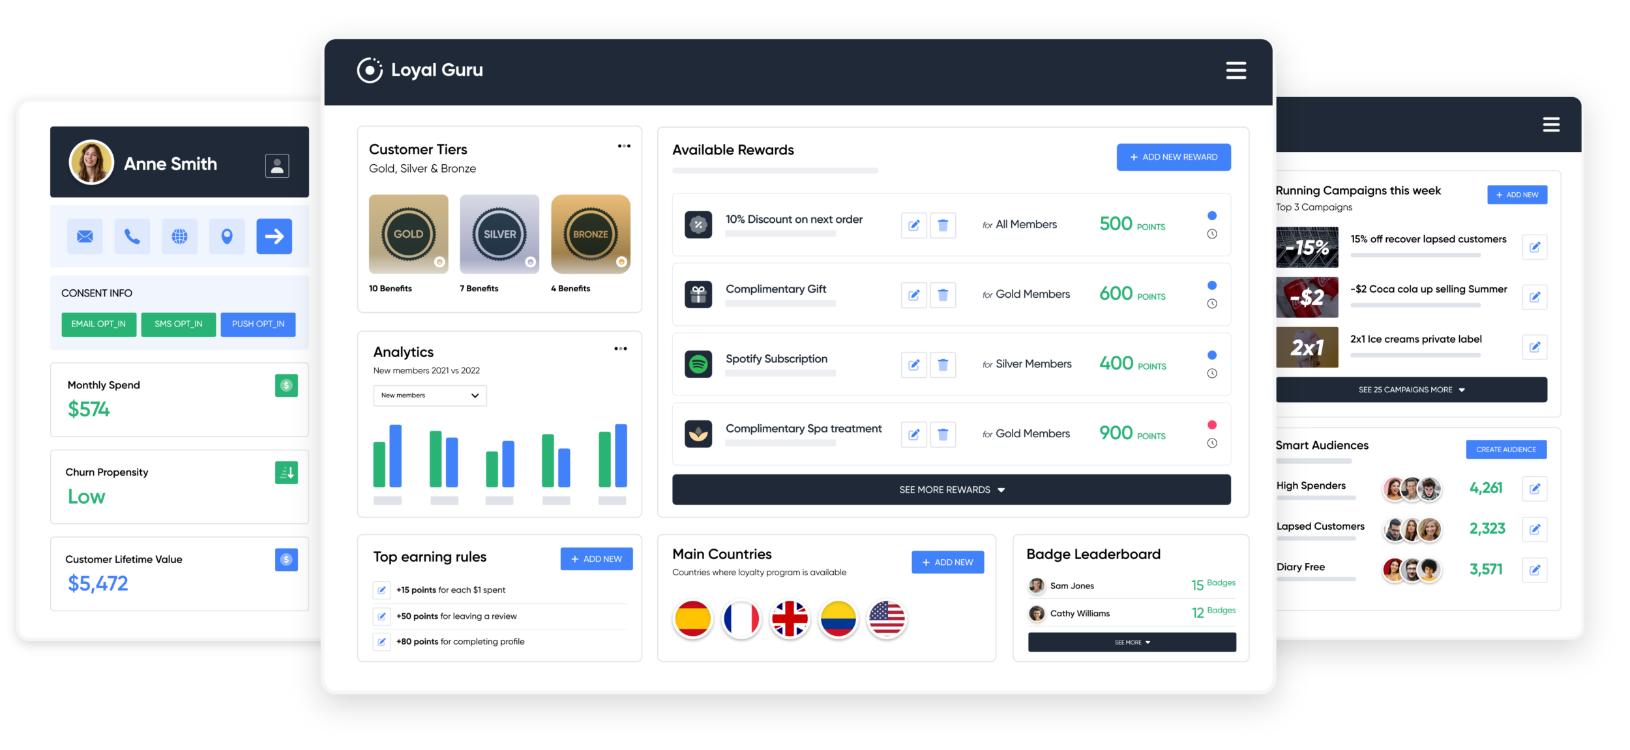Delete the 10% Discount reward via trash icon
Image resolution: width=1630 pixels, height=750 pixels.
click(943, 225)
